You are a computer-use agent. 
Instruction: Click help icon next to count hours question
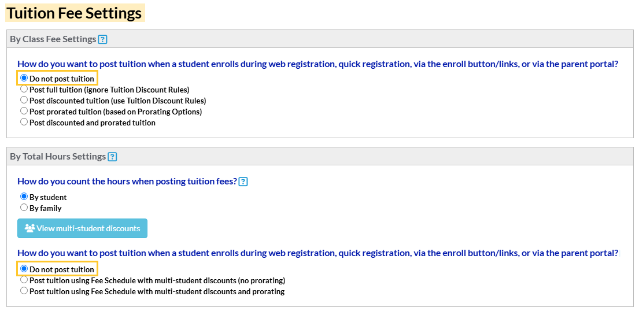[x=243, y=182]
